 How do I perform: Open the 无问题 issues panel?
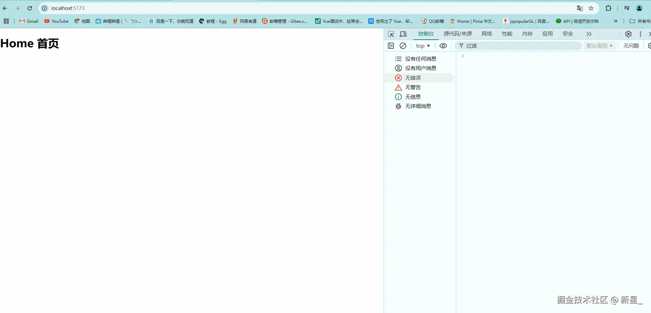(x=631, y=46)
